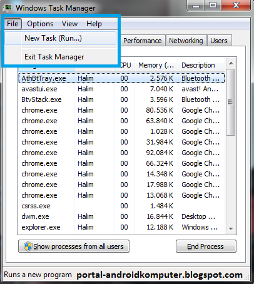Screen dimensions: 254x284
Task: Sort by the Memory column header
Action: (x=156, y=65)
